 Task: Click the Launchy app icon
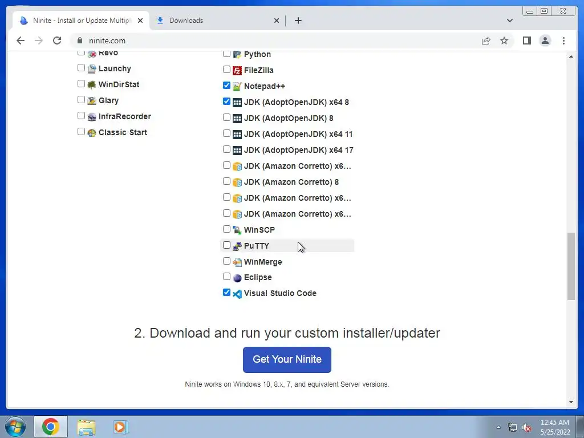tap(92, 69)
